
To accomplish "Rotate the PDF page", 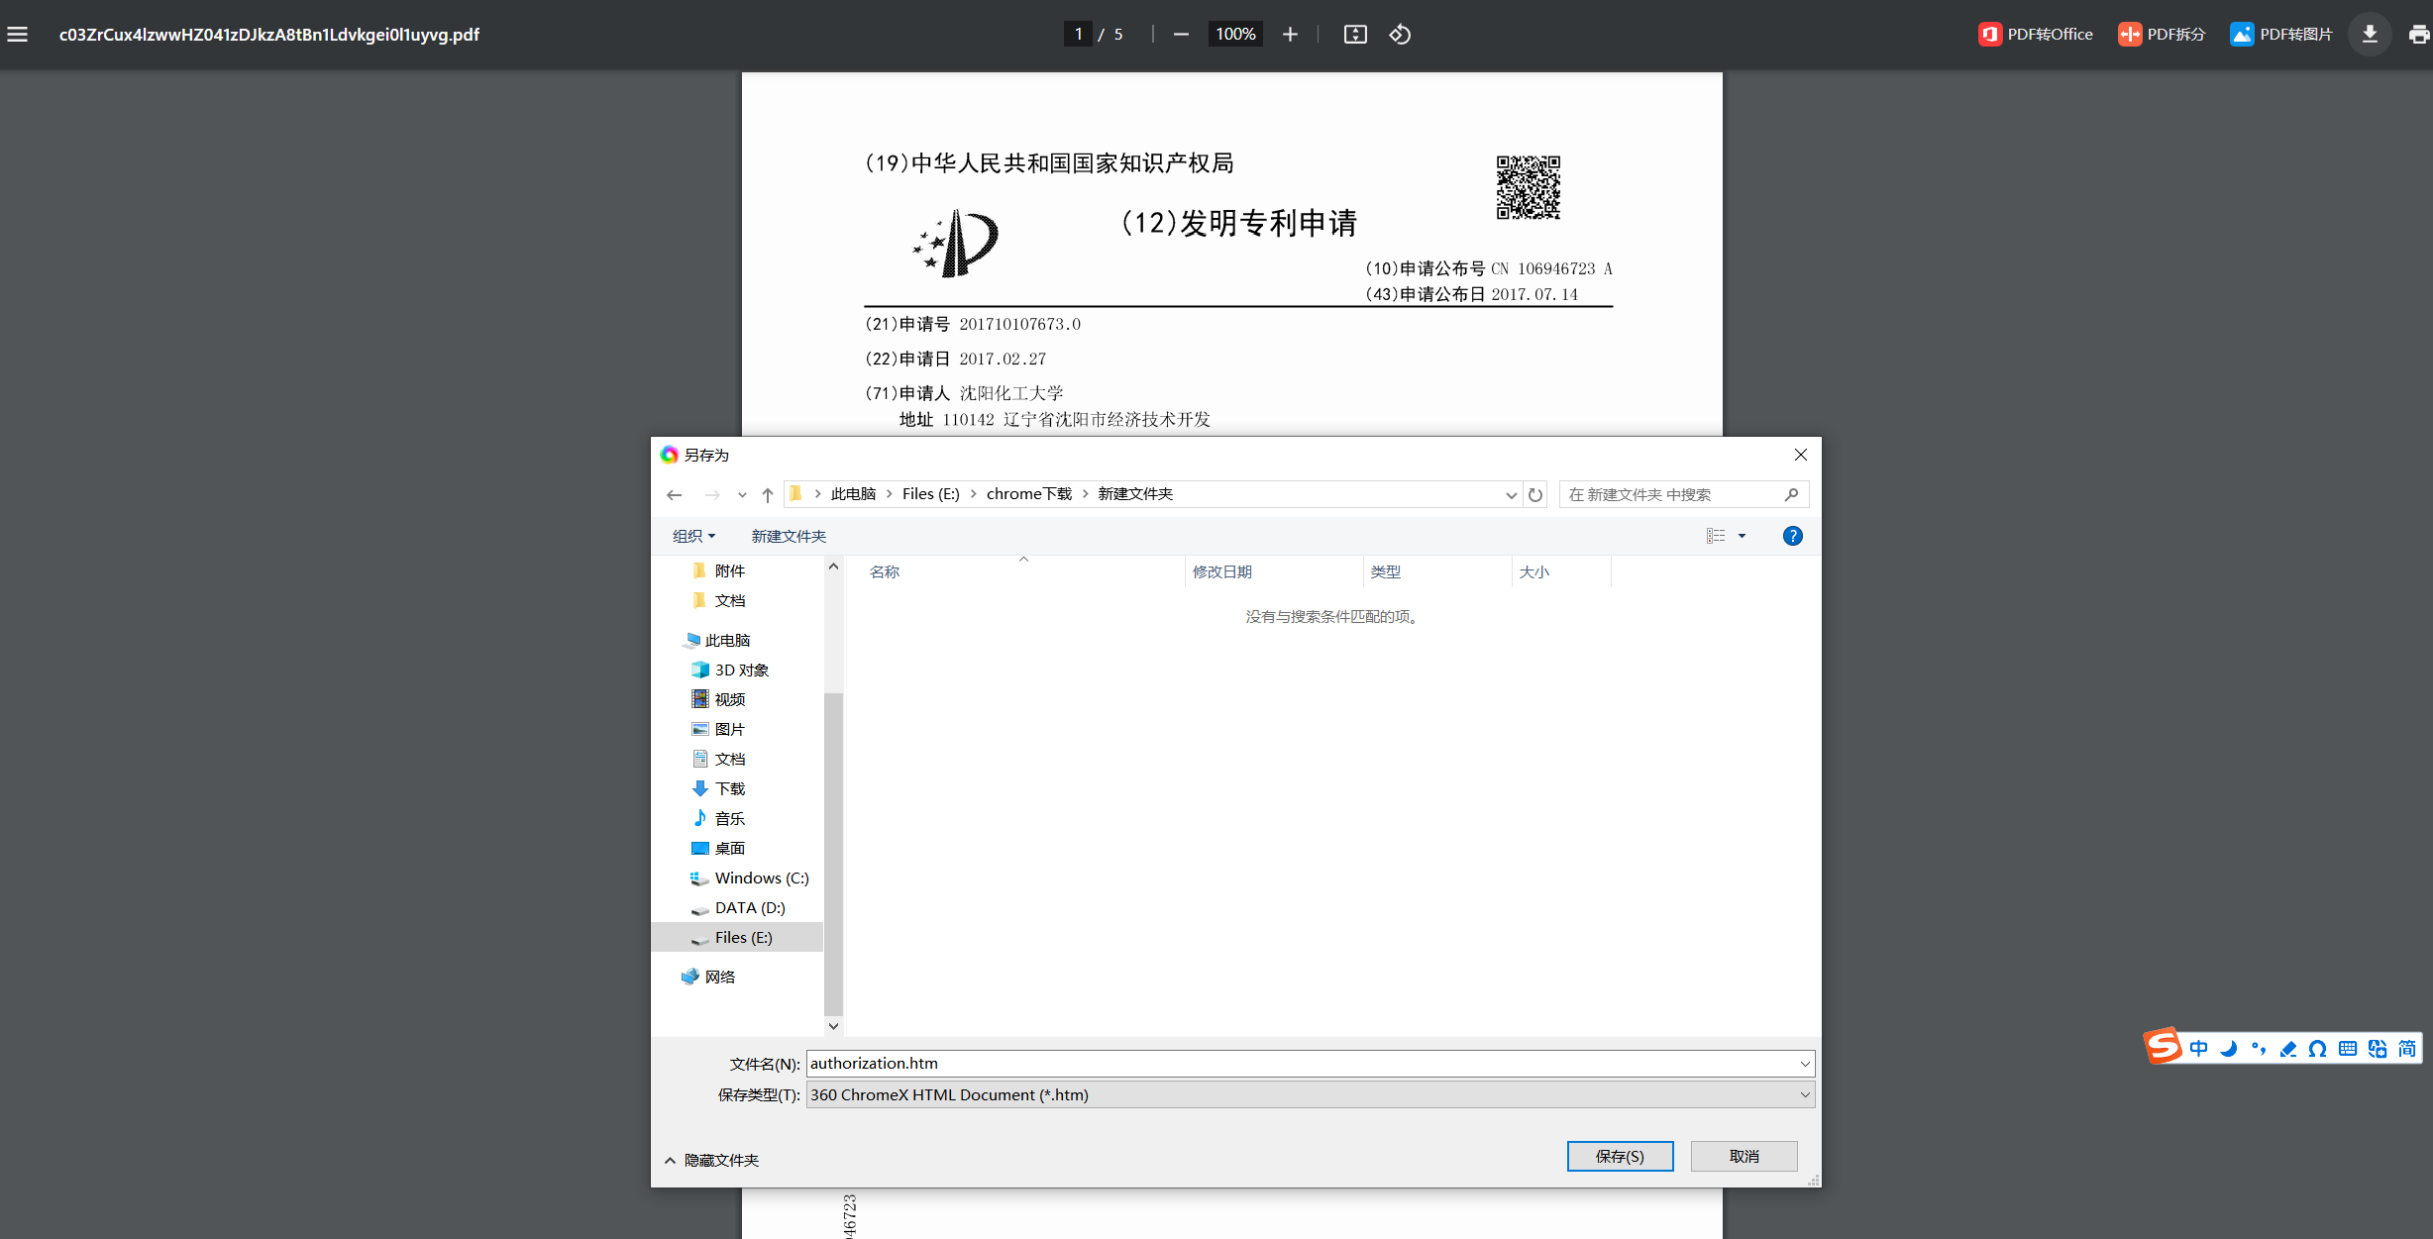I will 1400,34.
